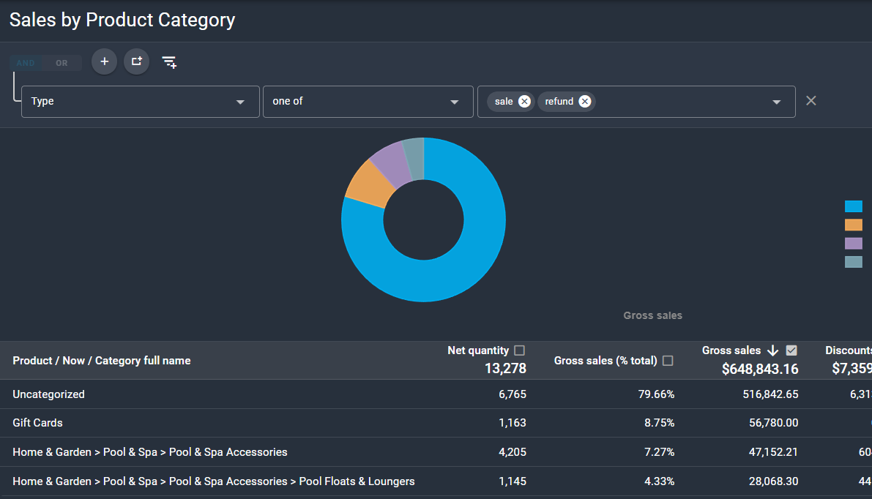Switch filter logic to AND
Screen dimensions: 872x499
point(26,63)
